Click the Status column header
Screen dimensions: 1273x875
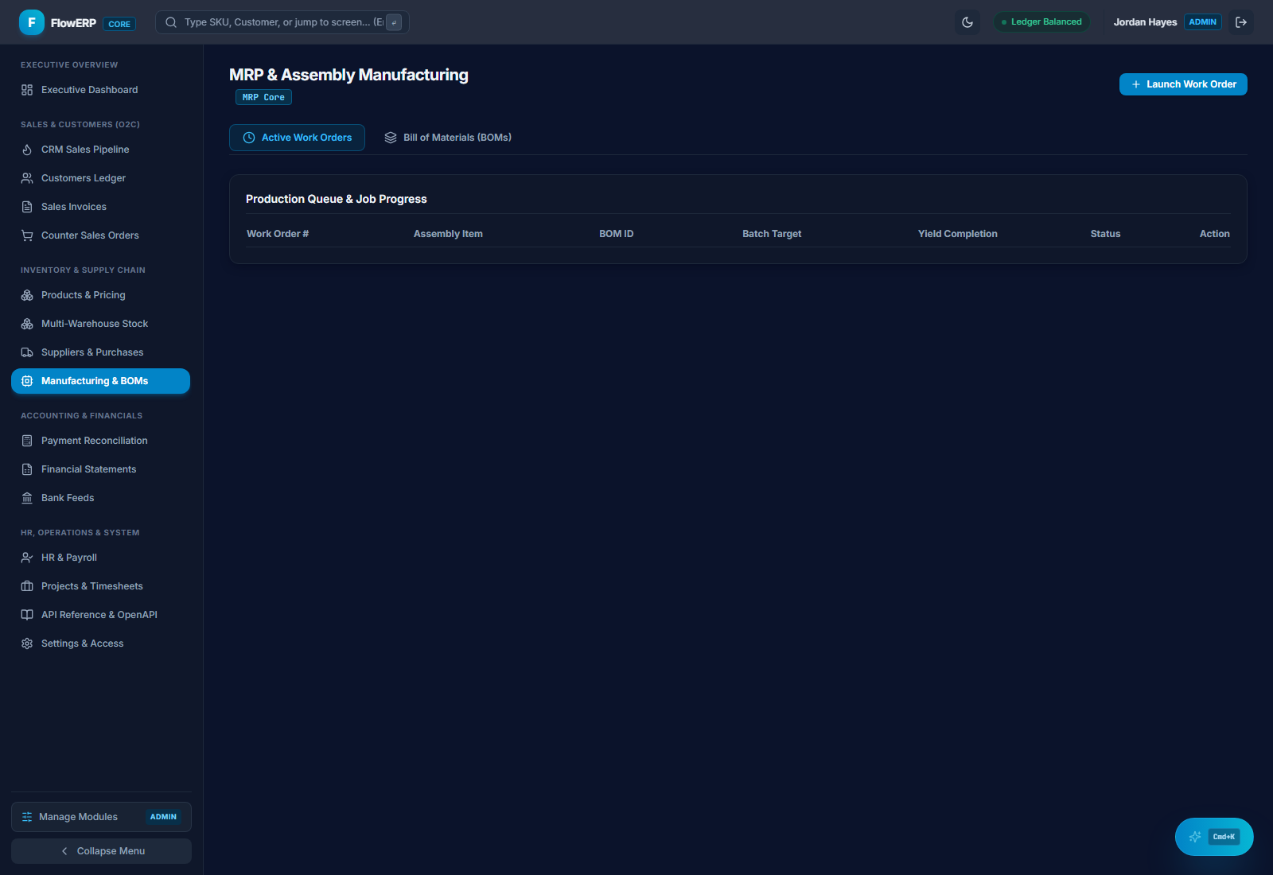[1105, 234]
